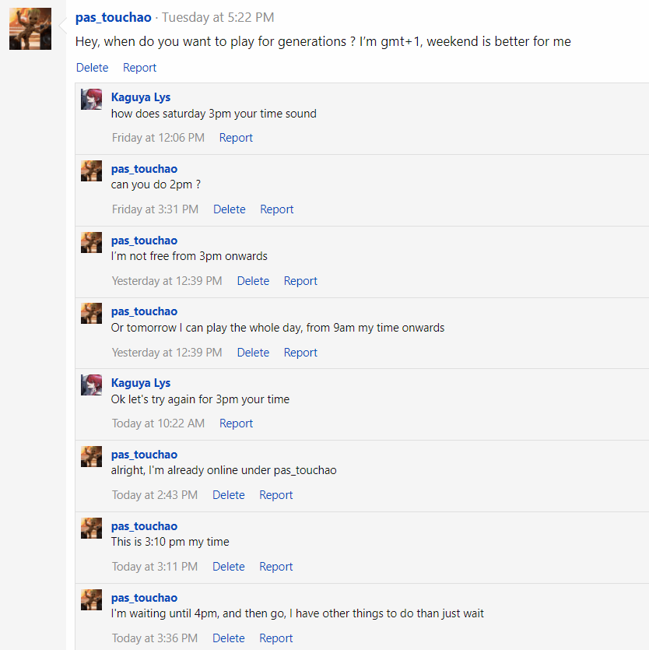Click pas_touchao's large profile avatar at top
The height and width of the screenshot is (650, 649).
pyautogui.click(x=30, y=29)
